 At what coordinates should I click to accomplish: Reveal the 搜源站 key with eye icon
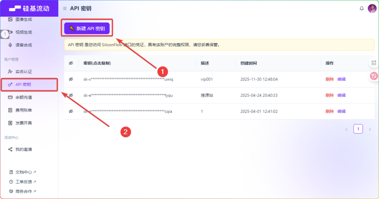click(x=71, y=95)
